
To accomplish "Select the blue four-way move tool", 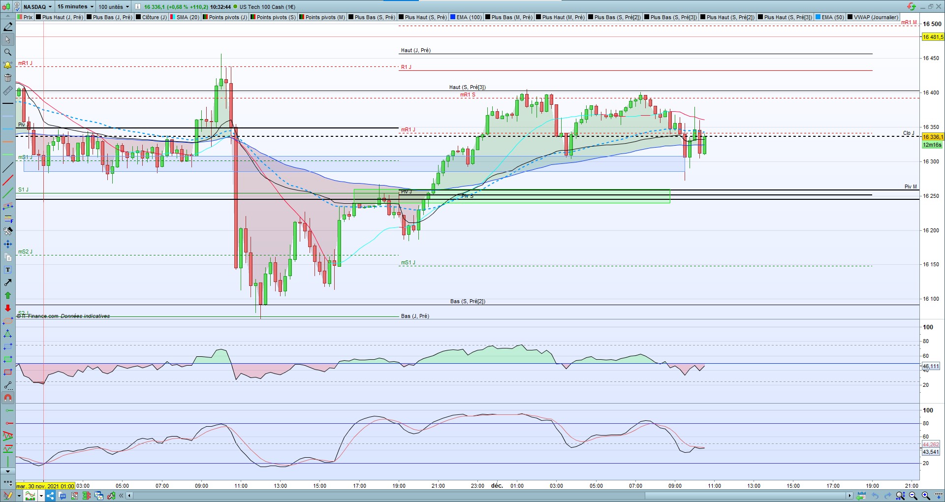I will tap(8, 244).
